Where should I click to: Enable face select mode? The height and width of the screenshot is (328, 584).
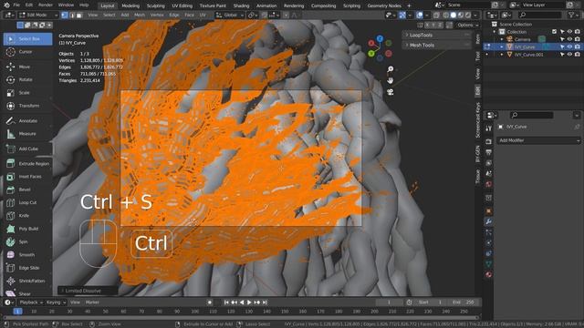pos(79,15)
